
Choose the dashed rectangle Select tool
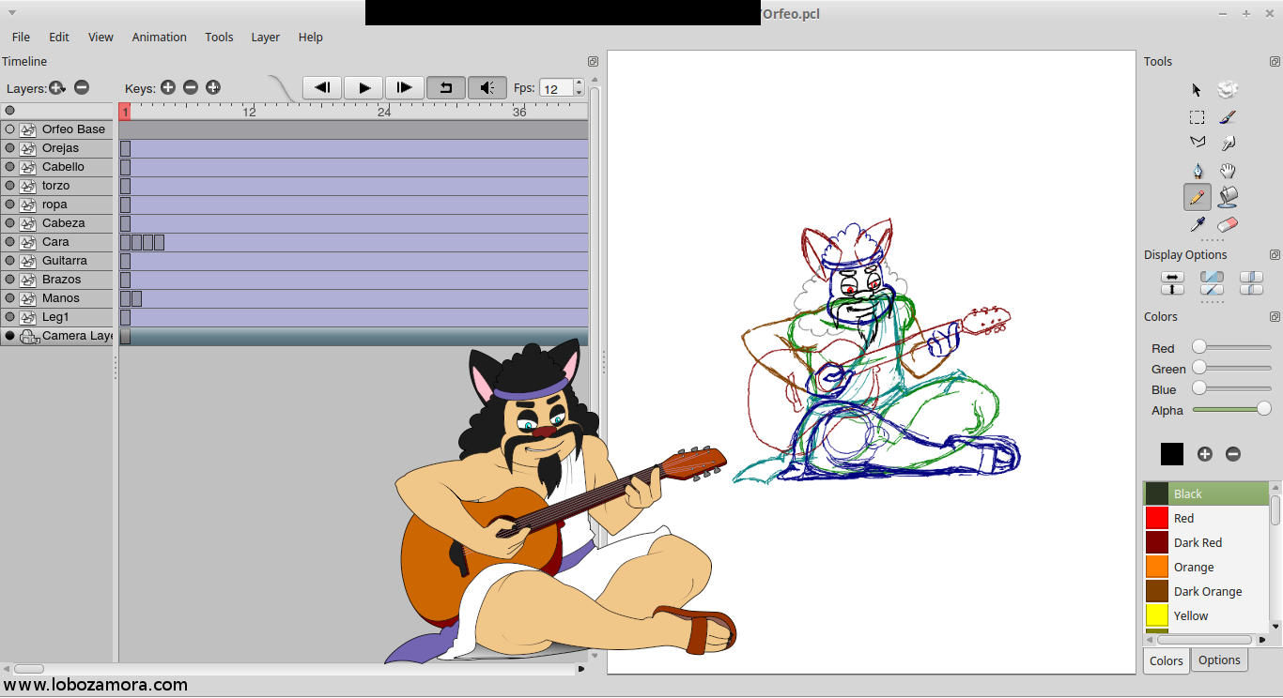coord(1197,117)
